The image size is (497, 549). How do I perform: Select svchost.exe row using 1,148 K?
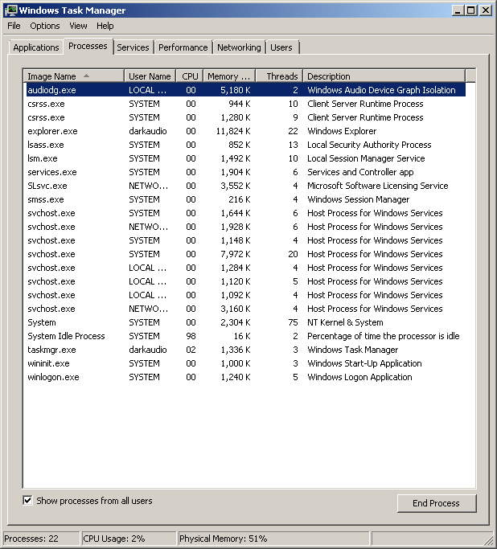[246, 240]
